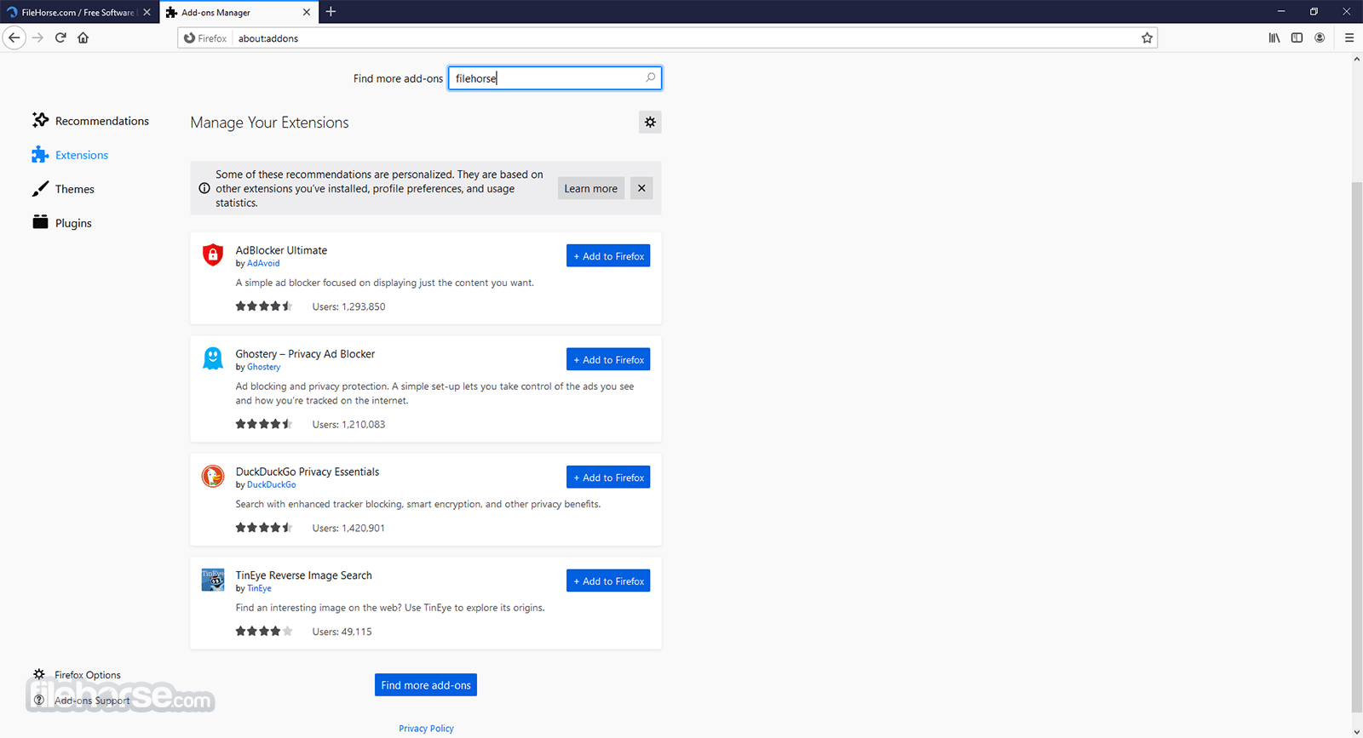
Task: Add Ghostery to Firefox
Action: 608,360
